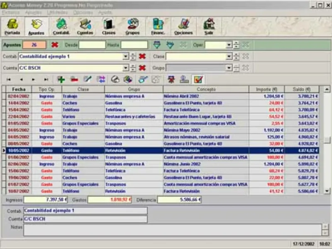The height and width of the screenshot is (249, 332).
Task: Toggle the checkmark button in entries toolbar
Action: (x=198, y=80)
